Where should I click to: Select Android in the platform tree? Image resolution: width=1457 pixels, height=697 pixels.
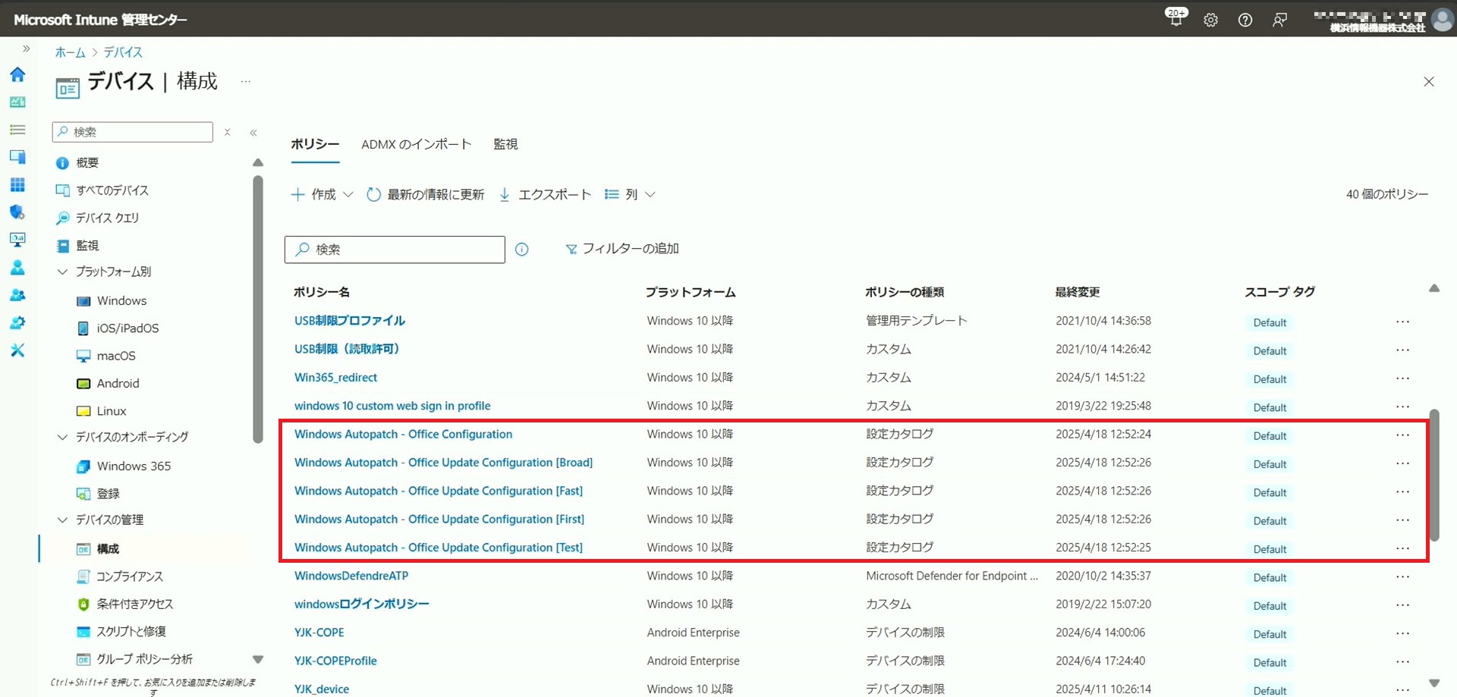[118, 384]
